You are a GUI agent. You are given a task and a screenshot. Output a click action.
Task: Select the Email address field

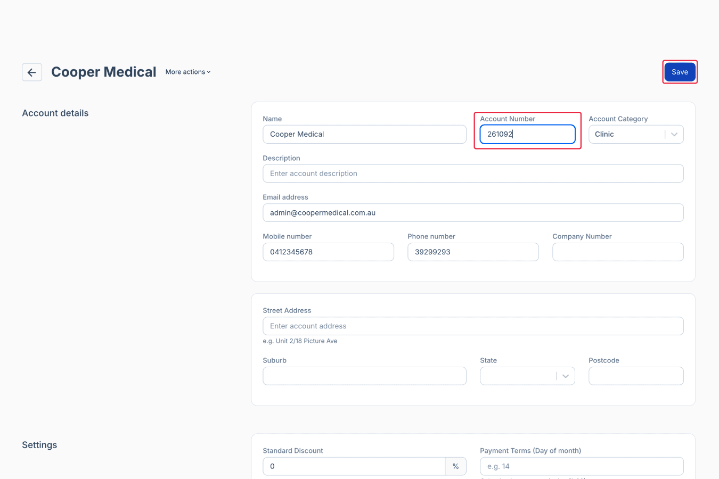473,213
